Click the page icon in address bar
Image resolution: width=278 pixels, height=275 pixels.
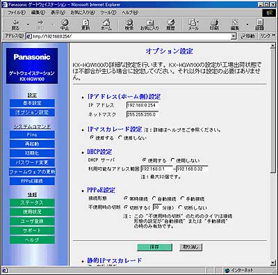pyautogui.click(x=29, y=36)
